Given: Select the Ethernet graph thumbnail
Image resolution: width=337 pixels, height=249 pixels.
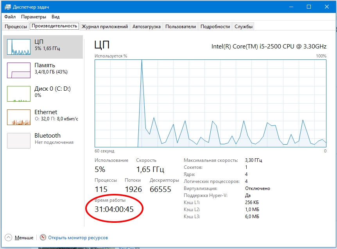Looking at the screenshot, I should 19,117.
